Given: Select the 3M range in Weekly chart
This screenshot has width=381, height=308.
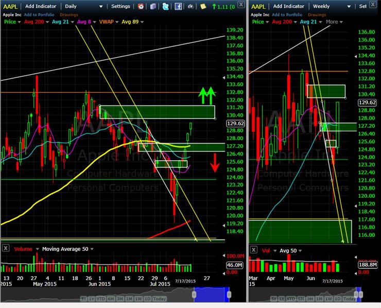Looking at the screenshot, I should [x=310, y=299].
